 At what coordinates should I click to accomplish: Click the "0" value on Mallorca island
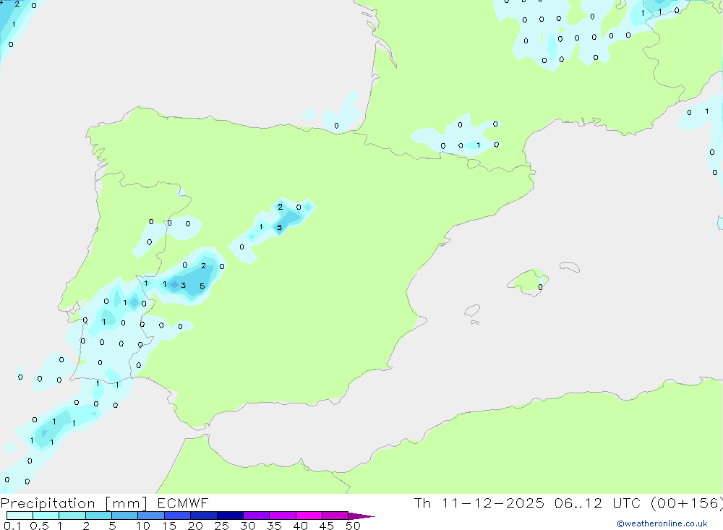tap(540, 287)
